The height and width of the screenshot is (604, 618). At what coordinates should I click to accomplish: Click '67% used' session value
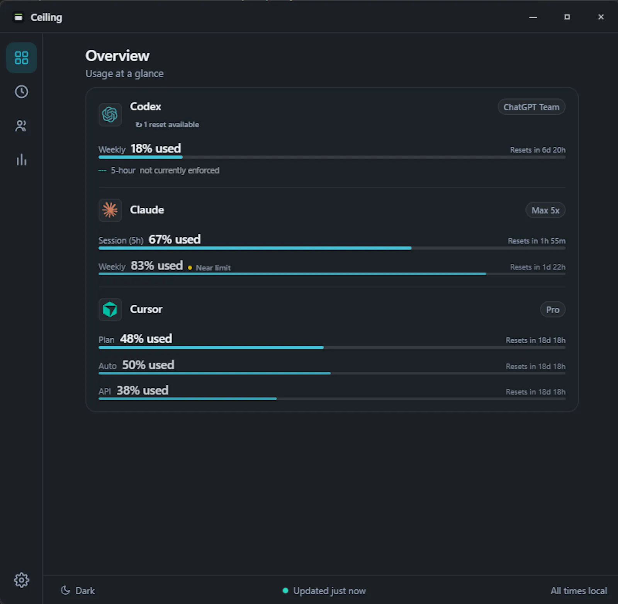click(x=175, y=239)
